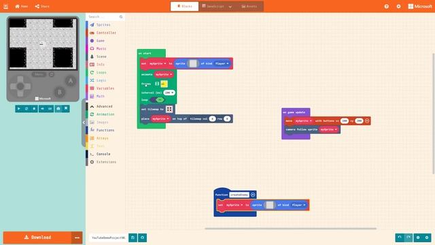Open the Loops block category
435x245 pixels.
tap(105, 73)
